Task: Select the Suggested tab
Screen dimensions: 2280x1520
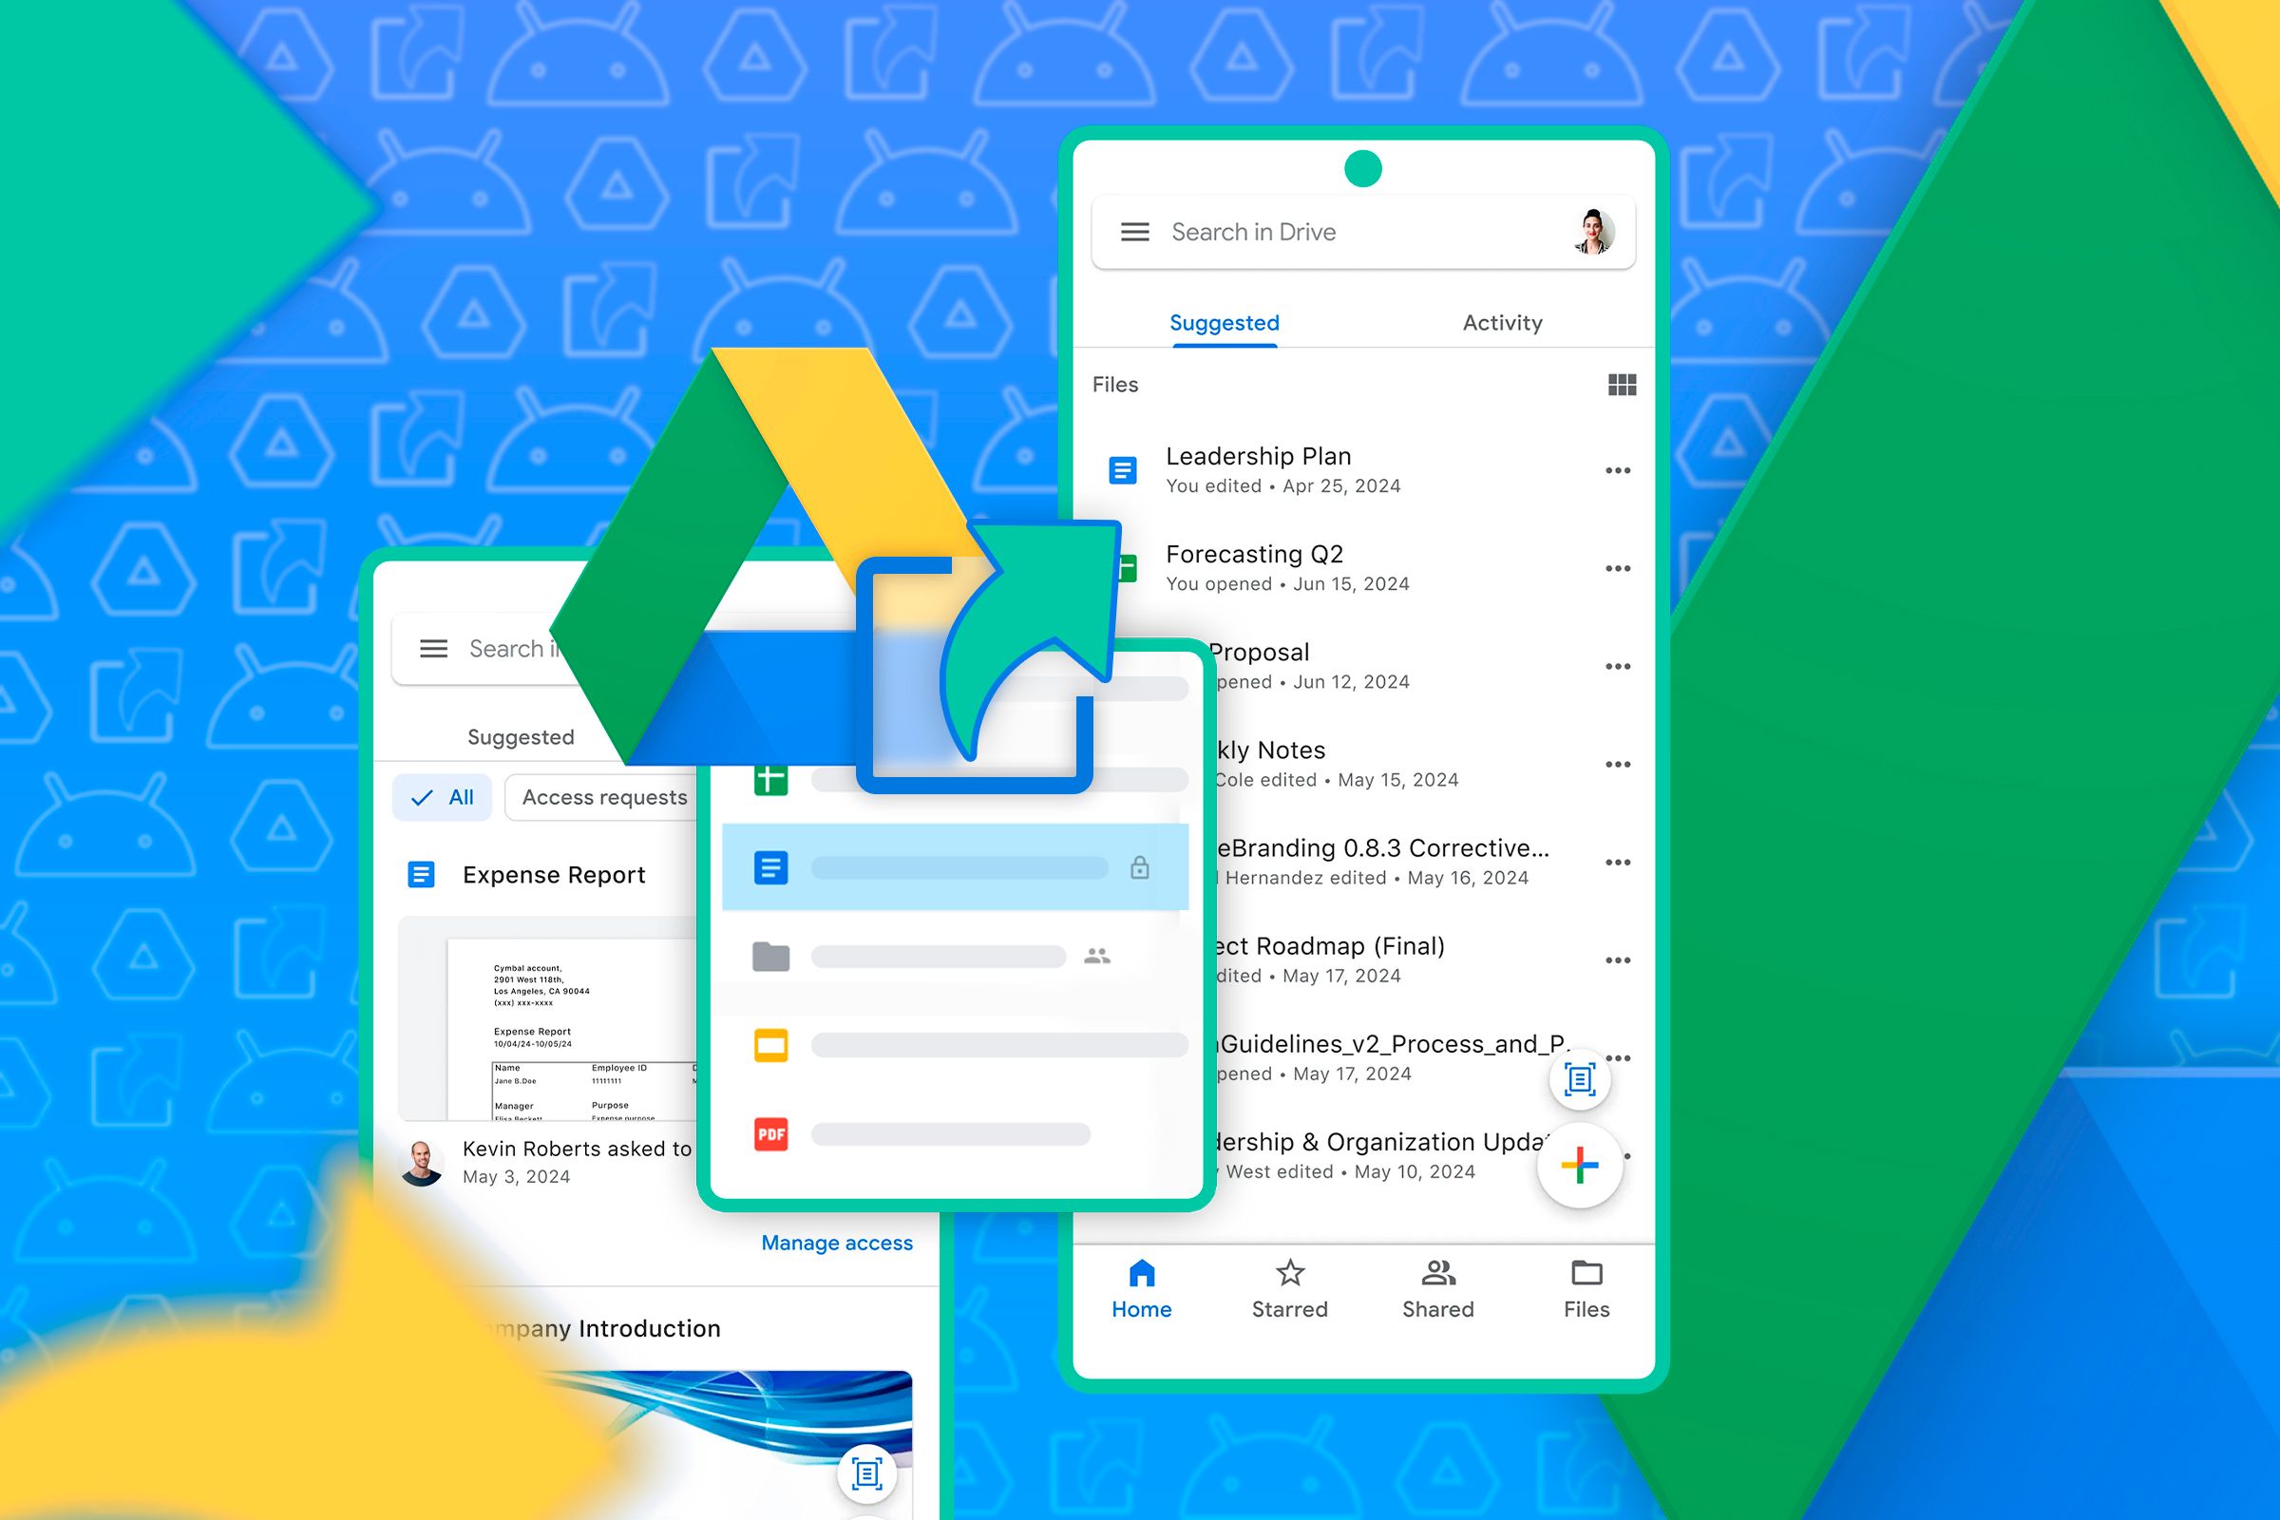Action: pos(1222,322)
